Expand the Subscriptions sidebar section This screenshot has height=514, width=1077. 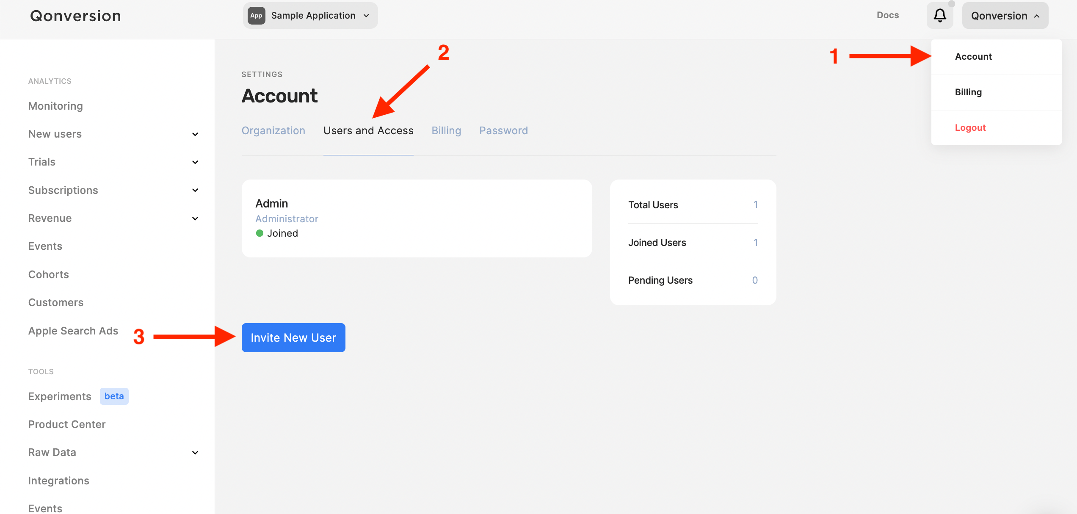(195, 190)
